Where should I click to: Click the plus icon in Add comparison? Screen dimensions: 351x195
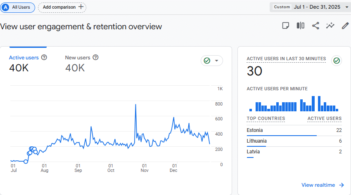click(81, 7)
